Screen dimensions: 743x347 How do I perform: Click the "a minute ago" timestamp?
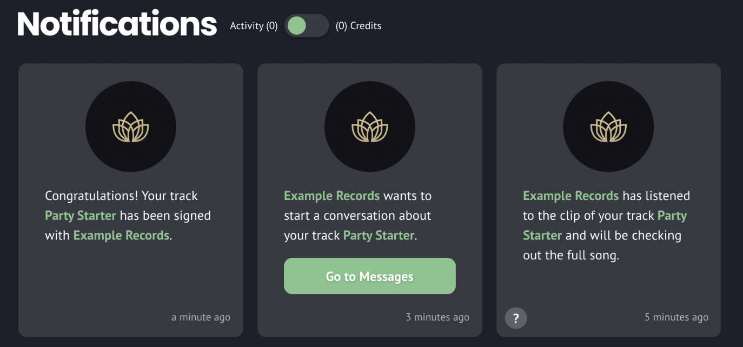201,317
